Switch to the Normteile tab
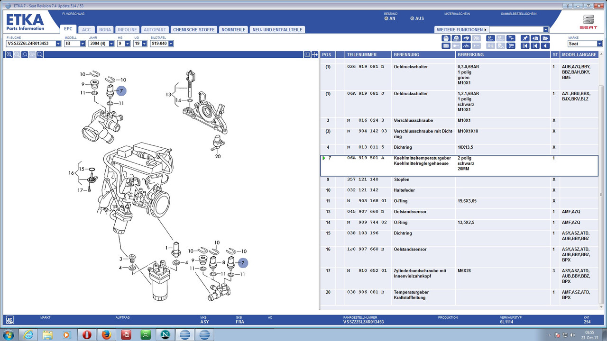This screenshot has height=341, width=607. coord(233,29)
